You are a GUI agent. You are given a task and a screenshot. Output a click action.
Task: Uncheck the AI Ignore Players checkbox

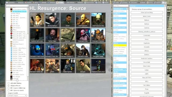9,86
